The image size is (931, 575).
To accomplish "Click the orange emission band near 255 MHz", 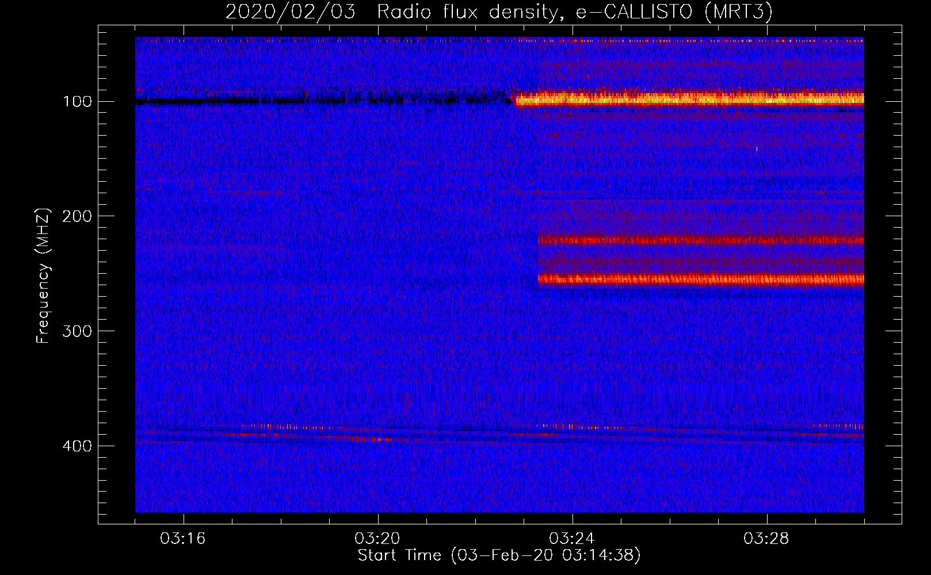I will click(x=701, y=280).
